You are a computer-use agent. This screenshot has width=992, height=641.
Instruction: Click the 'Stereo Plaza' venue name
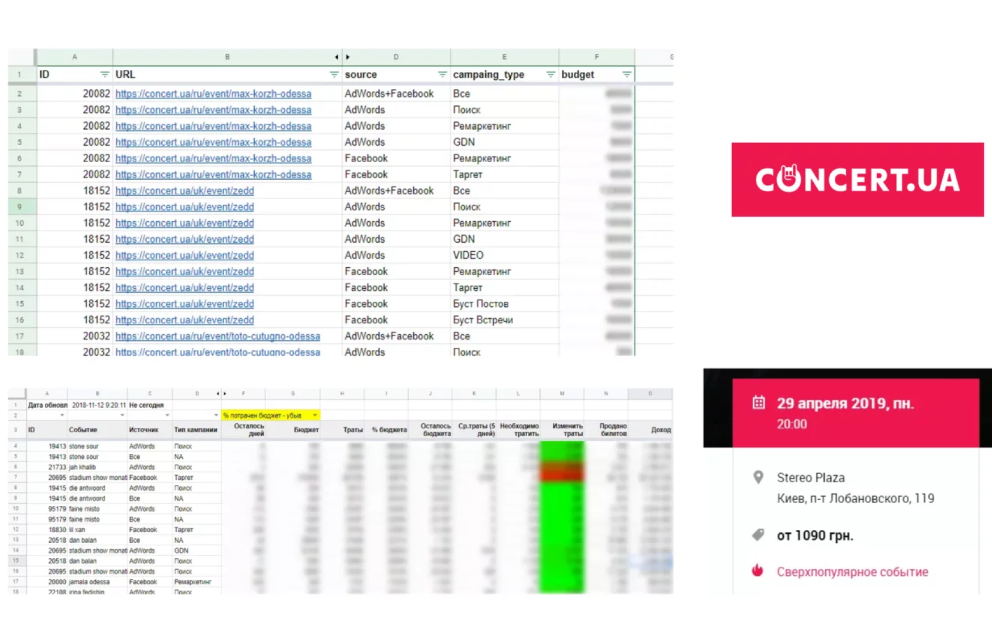pyautogui.click(x=810, y=478)
